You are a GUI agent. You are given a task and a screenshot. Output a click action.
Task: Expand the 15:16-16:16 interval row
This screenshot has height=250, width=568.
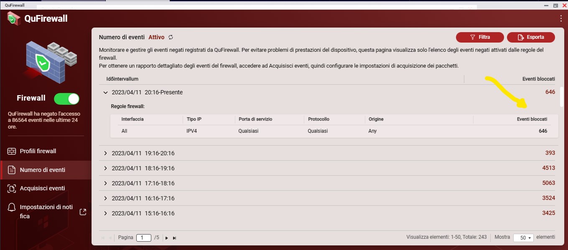point(105,213)
